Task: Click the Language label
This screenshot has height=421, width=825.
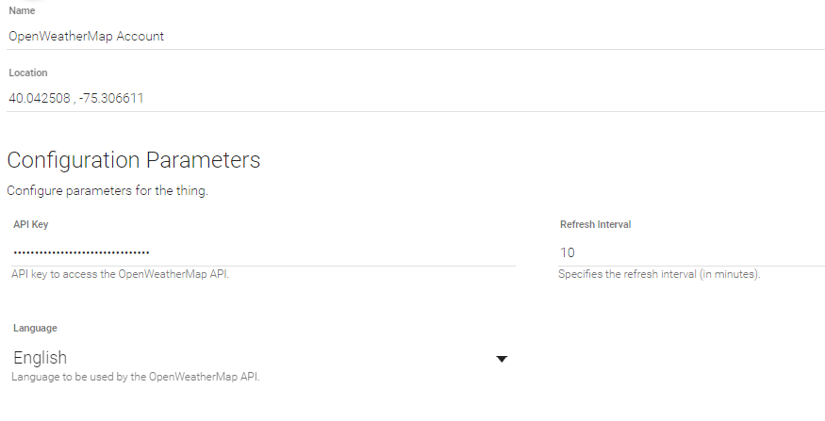Action: pyautogui.click(x=35, y=328)
